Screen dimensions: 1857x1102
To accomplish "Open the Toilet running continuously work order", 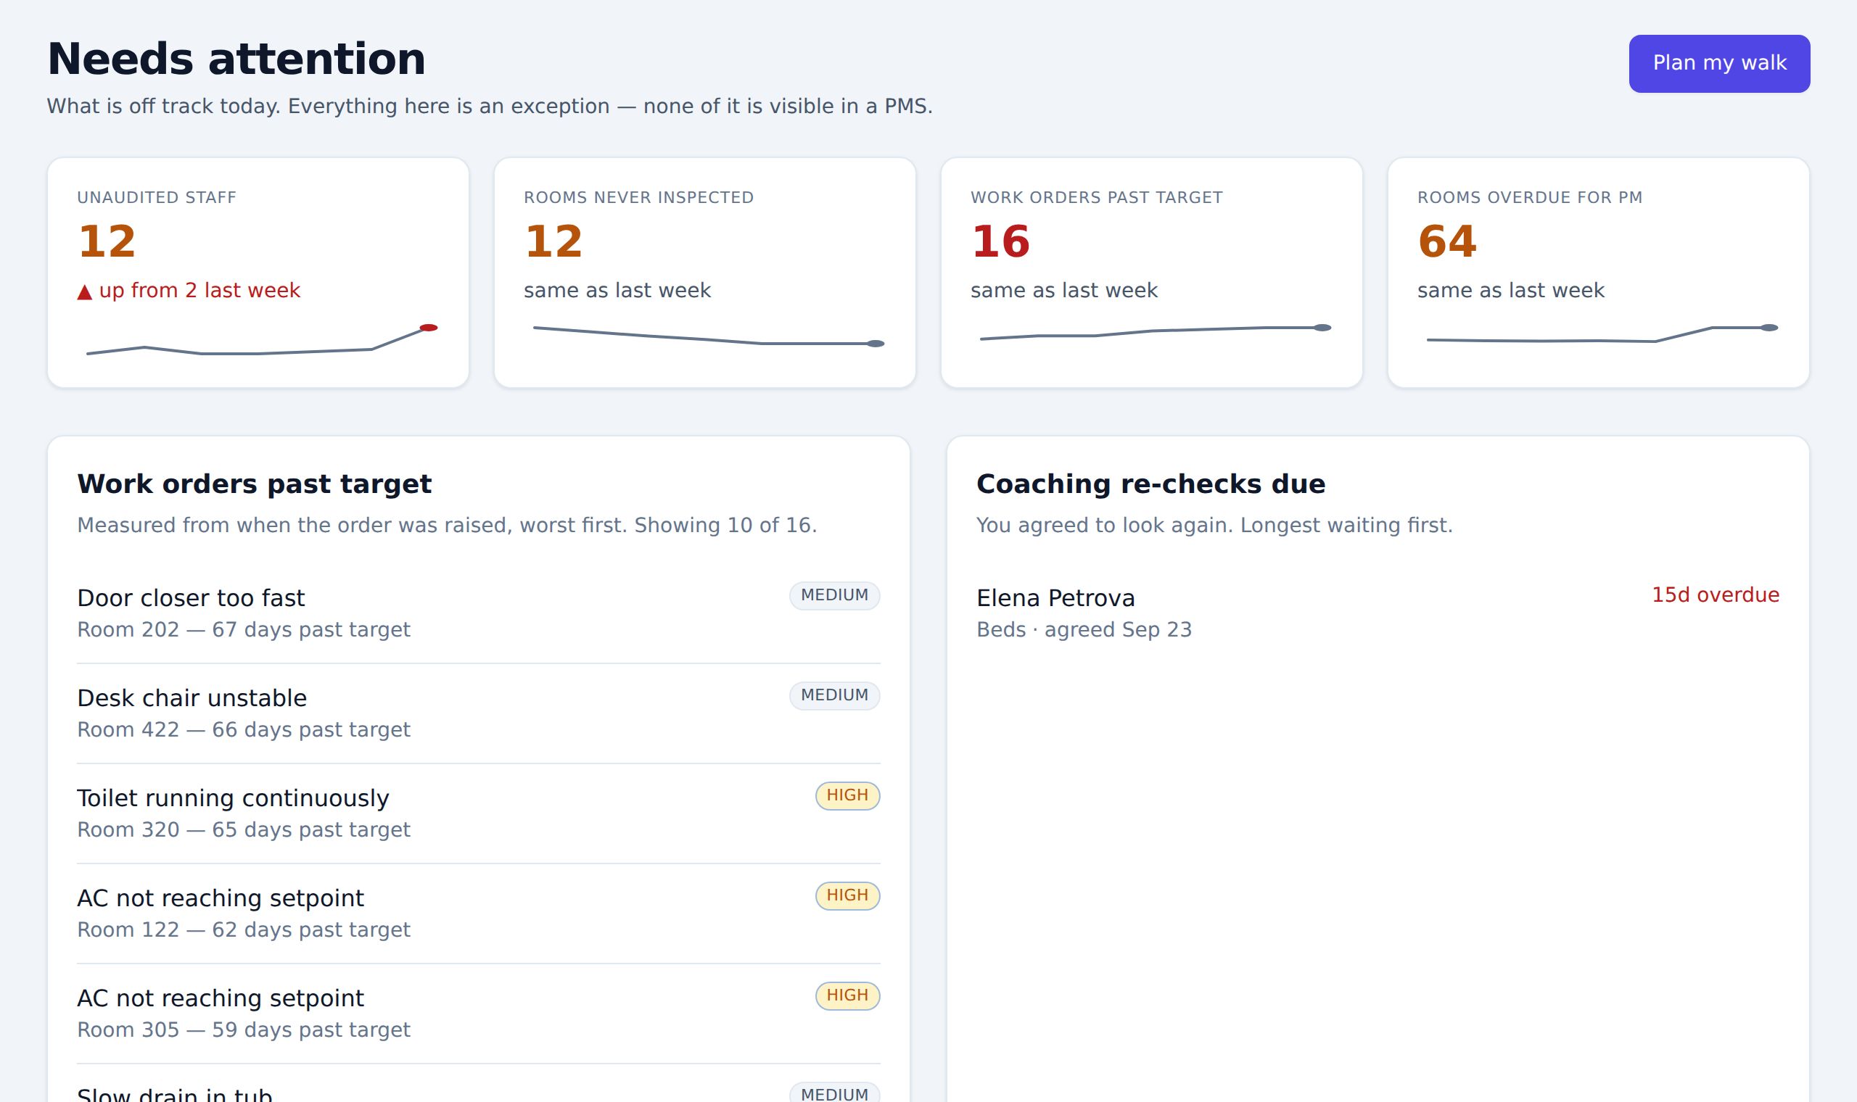I will (x=478, y=814).
